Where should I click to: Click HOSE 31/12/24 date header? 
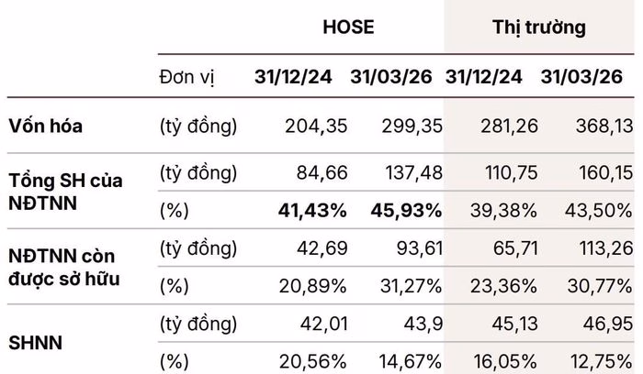(293, 77)
